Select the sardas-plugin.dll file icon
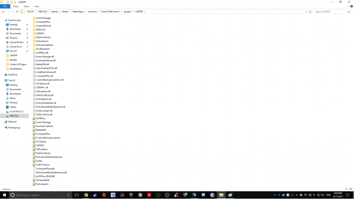The image size is (354, 199). coord(34,111)
